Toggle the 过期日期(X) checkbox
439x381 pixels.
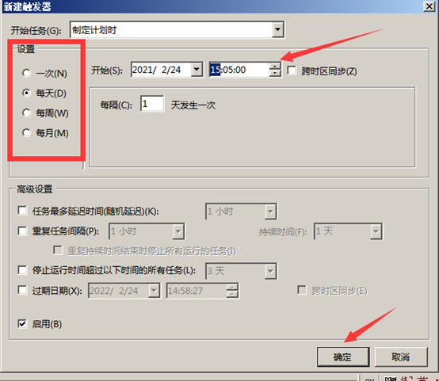tap(22, 290)
